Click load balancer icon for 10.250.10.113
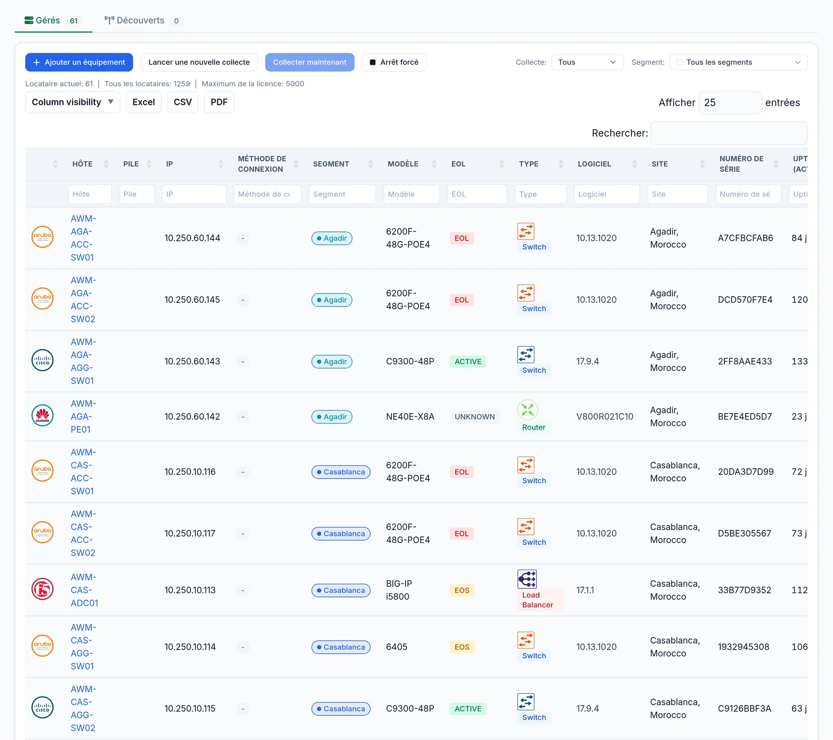Image resolution: width=833 pixels, height=740 pixels. coord(527,579)
